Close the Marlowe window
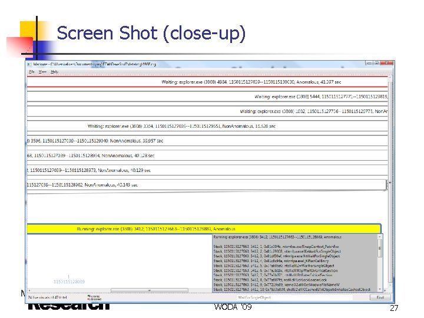This screenshot has width=424, height=318. click(386, 63)
